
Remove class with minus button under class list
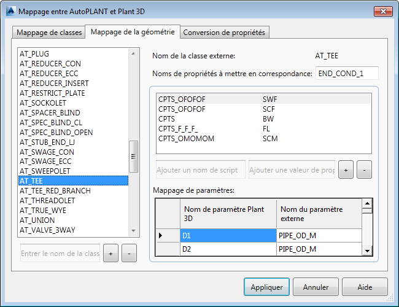[x=129, y=254]
